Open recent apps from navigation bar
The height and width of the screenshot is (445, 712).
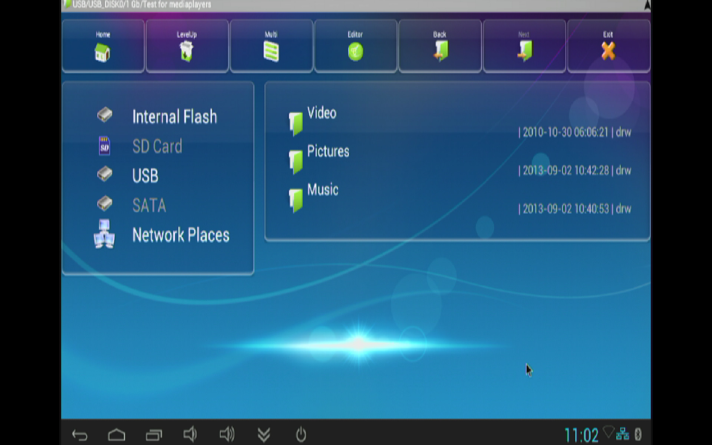(x=154, y=435)
